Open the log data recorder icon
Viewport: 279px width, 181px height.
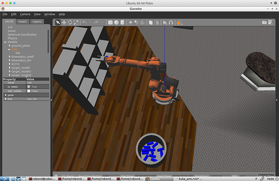pyautogui.click(x=270, y=22)
